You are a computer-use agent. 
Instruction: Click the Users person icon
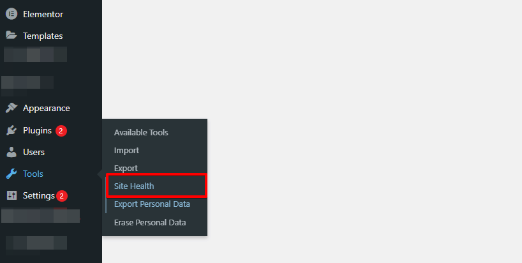(x=11, y=152)
